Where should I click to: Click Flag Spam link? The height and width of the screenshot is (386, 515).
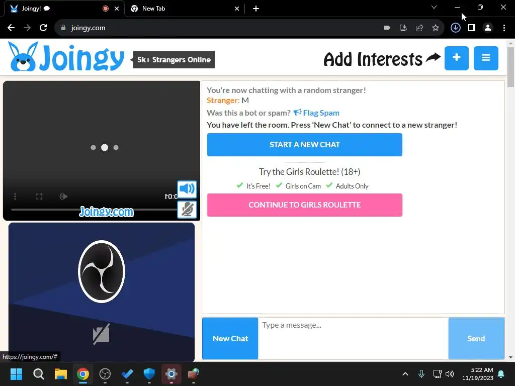[316, 113]
